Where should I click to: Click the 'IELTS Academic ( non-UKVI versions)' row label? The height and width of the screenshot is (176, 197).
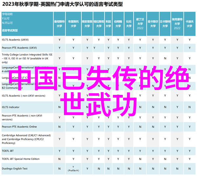click(24, 96)
